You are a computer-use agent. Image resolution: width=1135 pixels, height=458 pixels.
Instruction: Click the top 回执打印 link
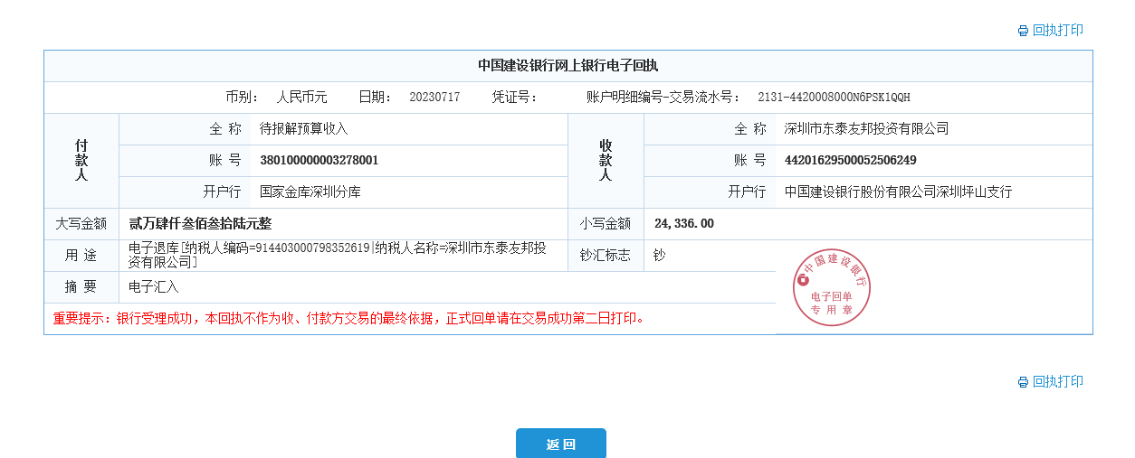coord(1058,31)
